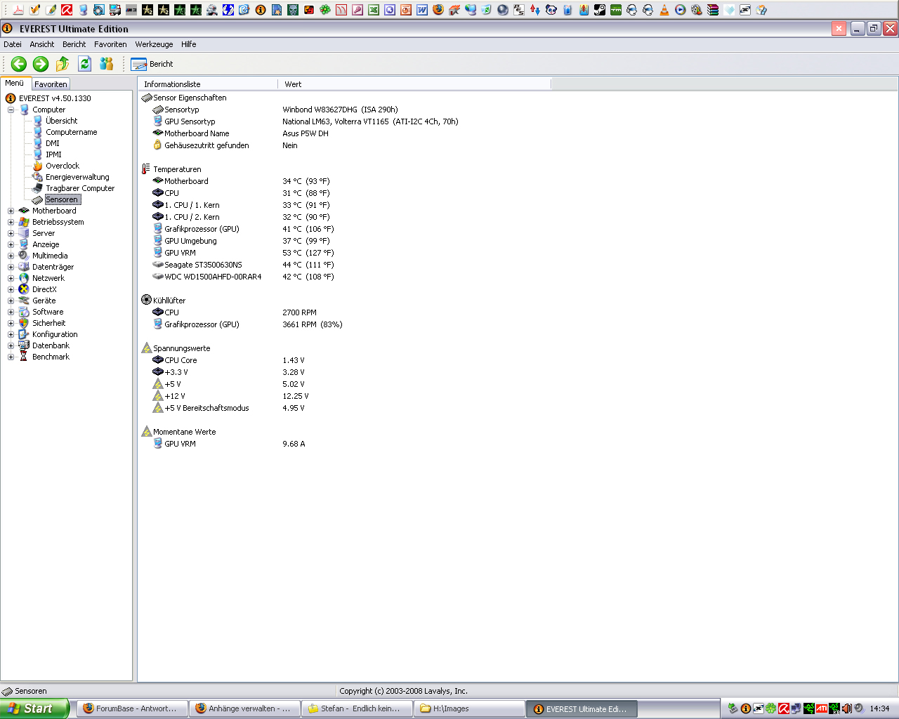
Task: Select Energieverwaltung in the tree
Action: [x=77, y=177]
